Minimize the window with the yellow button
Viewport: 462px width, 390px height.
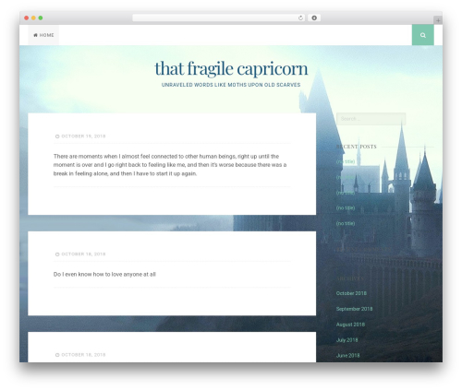click(x=33, y=18)
